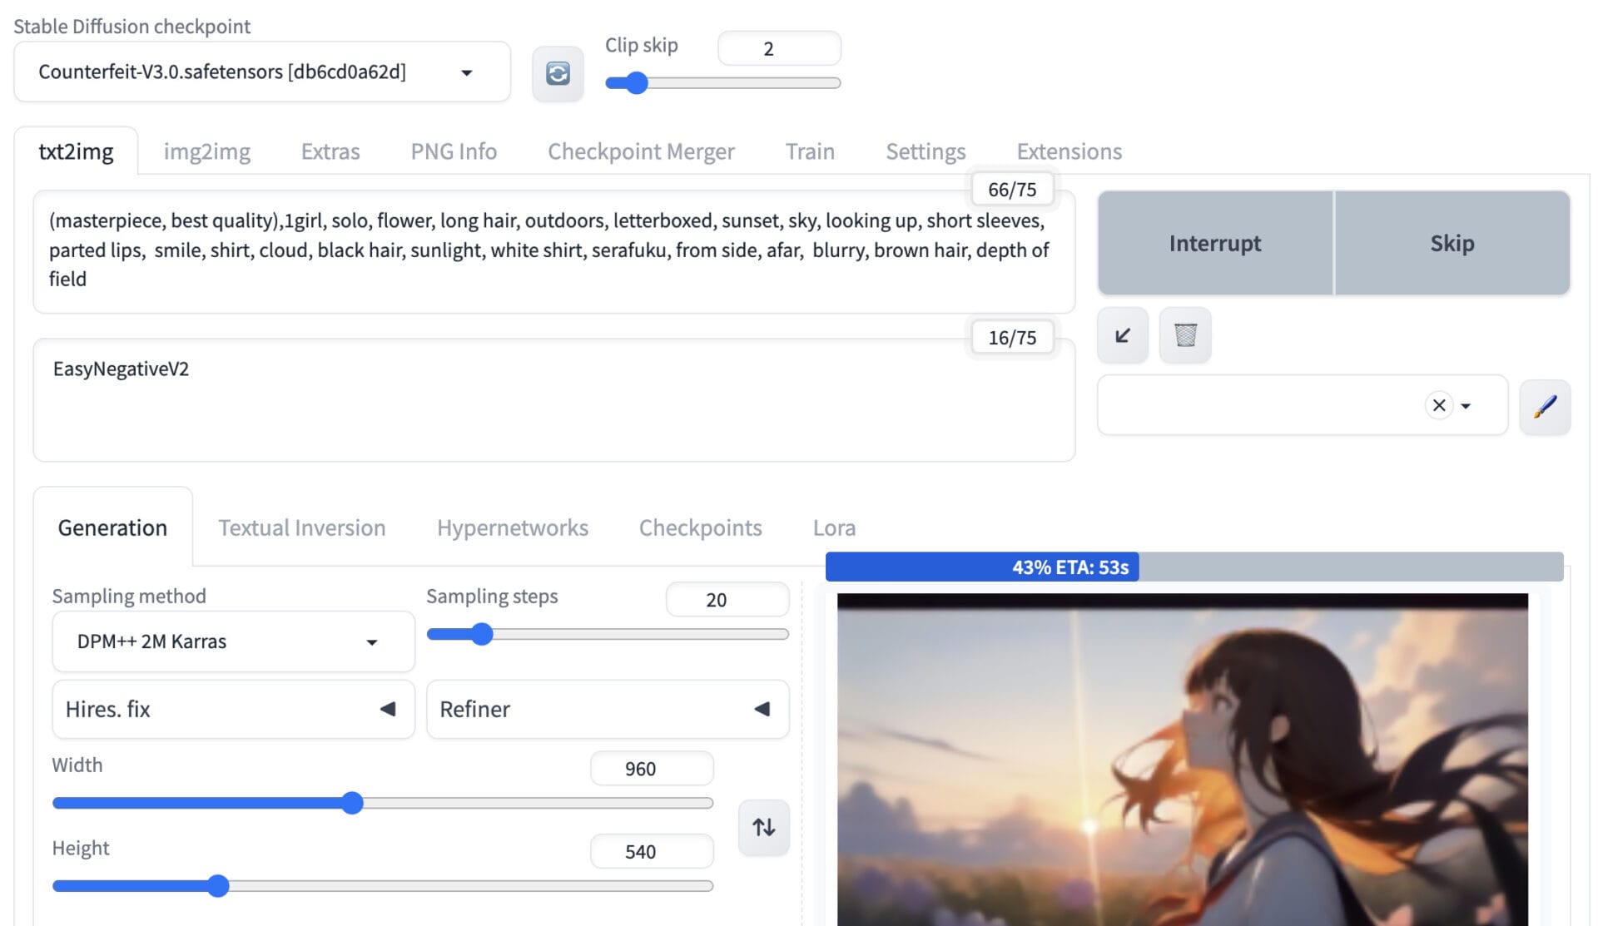
Task: Open the styles dropdown arrow
Action: (1466, 406)
